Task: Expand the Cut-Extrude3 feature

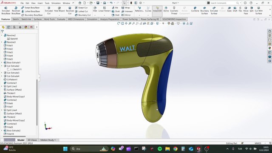Action: pos(2,73)
